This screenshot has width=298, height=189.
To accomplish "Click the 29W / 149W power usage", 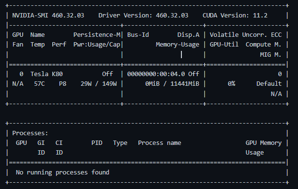I will coord(99,84).
